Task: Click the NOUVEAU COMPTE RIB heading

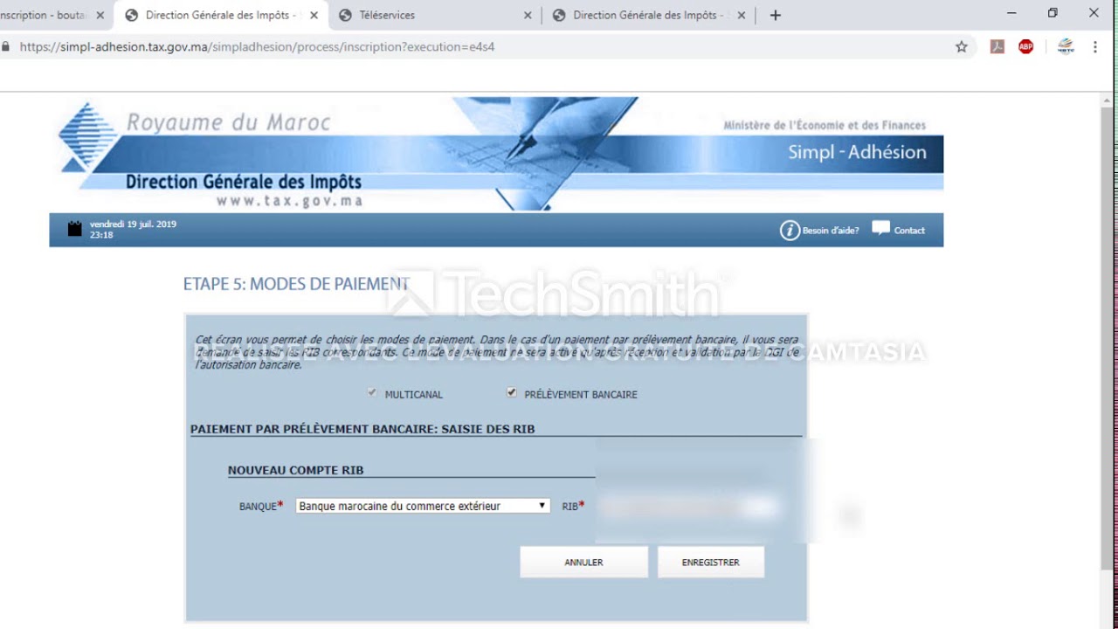Action: [295, 470]
